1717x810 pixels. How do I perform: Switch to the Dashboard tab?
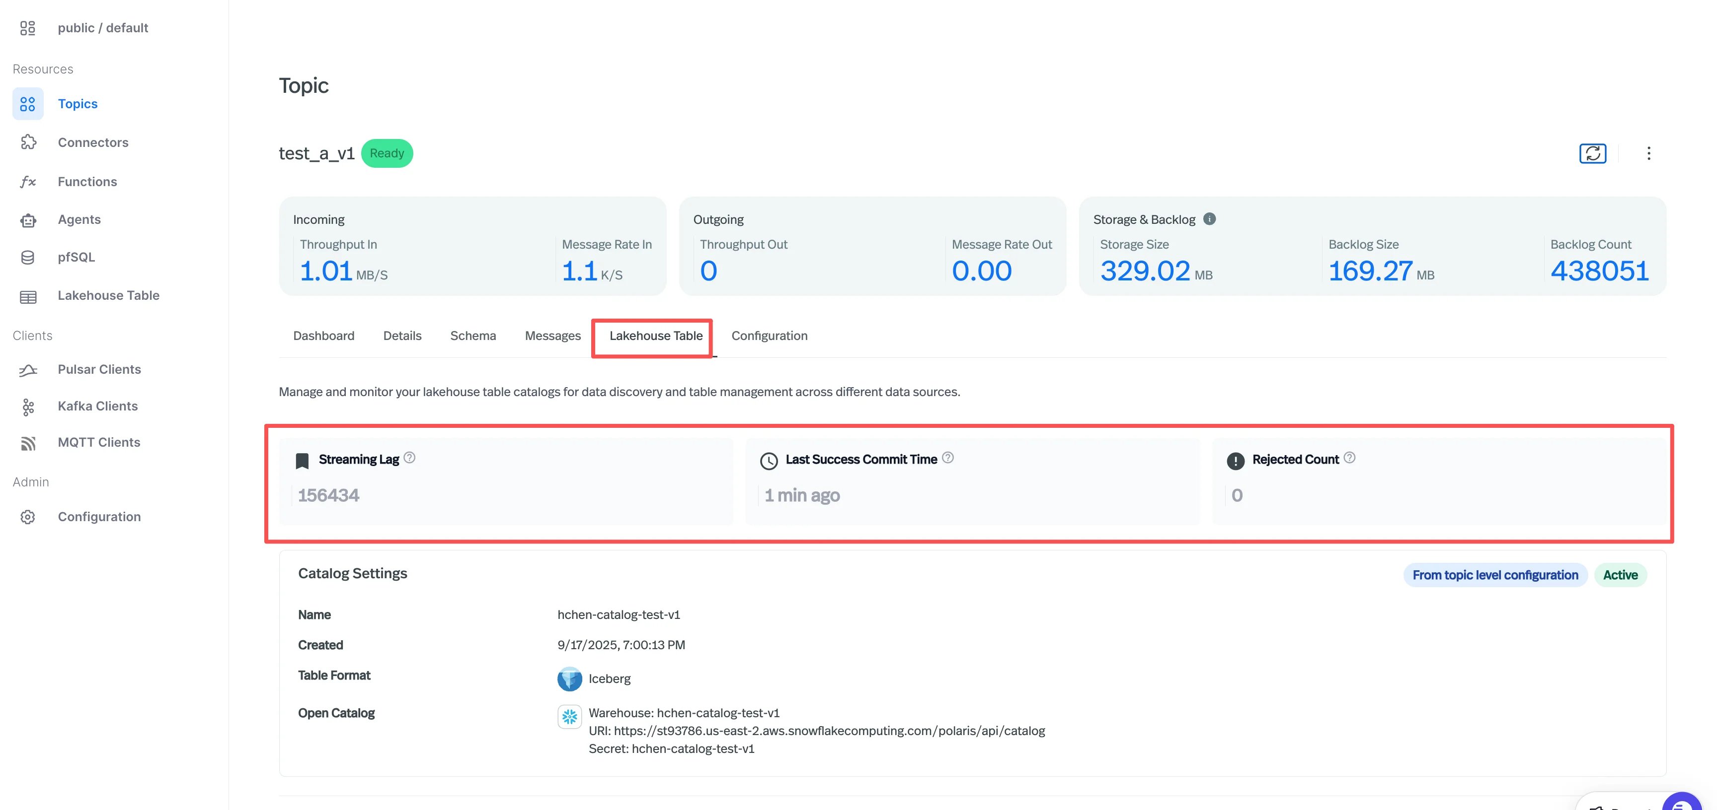click(x=323, y=336)
